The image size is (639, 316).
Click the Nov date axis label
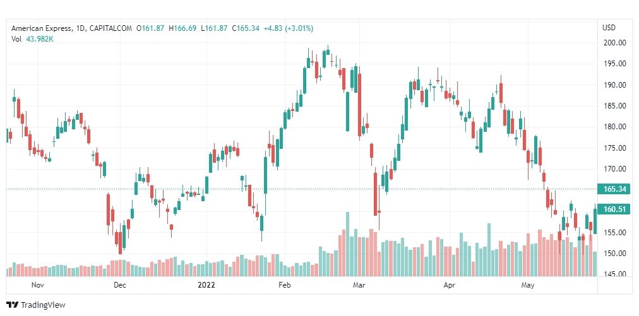pyautogui.click(x=37, y=285)
